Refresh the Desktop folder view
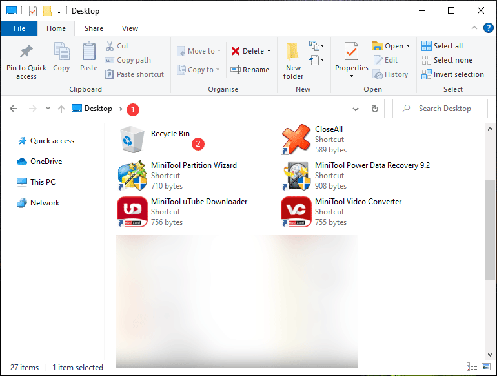The image size is (497, 376). click(374, 109)
